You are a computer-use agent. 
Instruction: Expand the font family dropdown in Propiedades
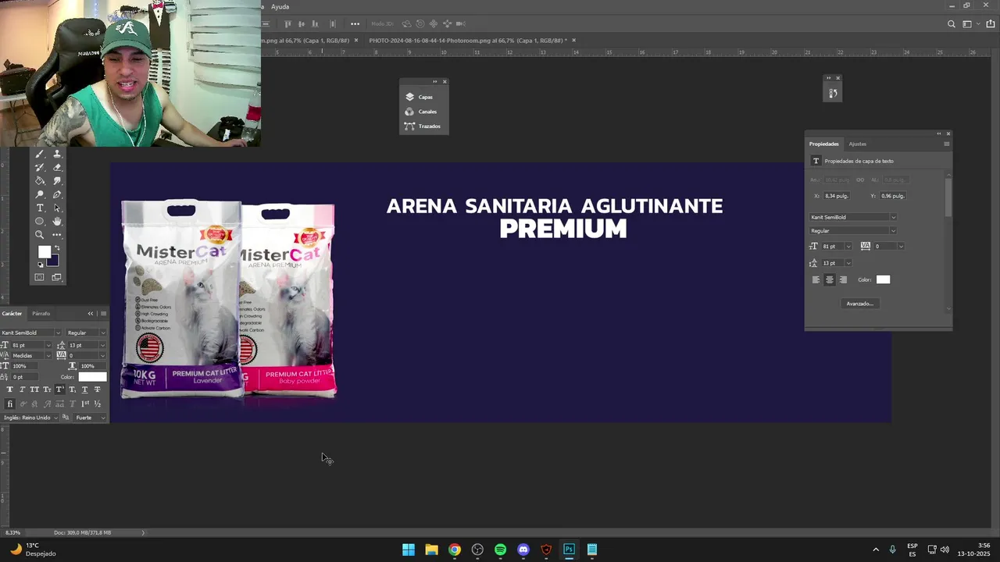pyautogui.click(x=894, y=217)
